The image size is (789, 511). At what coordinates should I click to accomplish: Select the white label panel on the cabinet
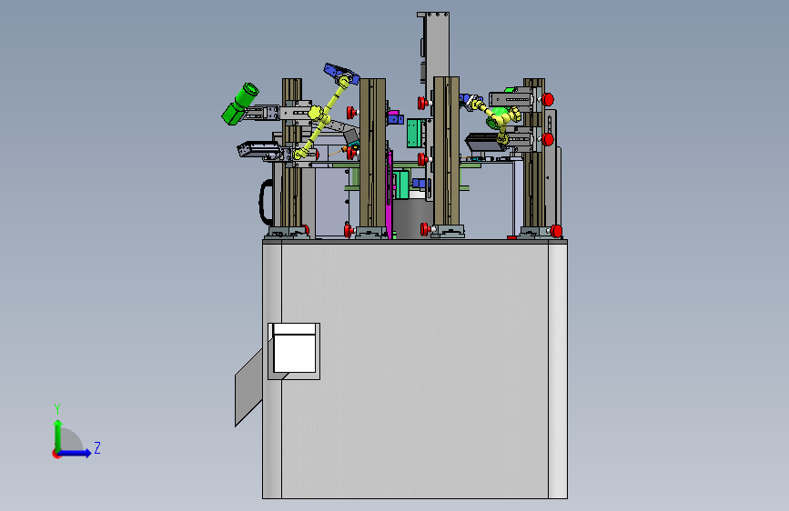(x=294, y=348)
